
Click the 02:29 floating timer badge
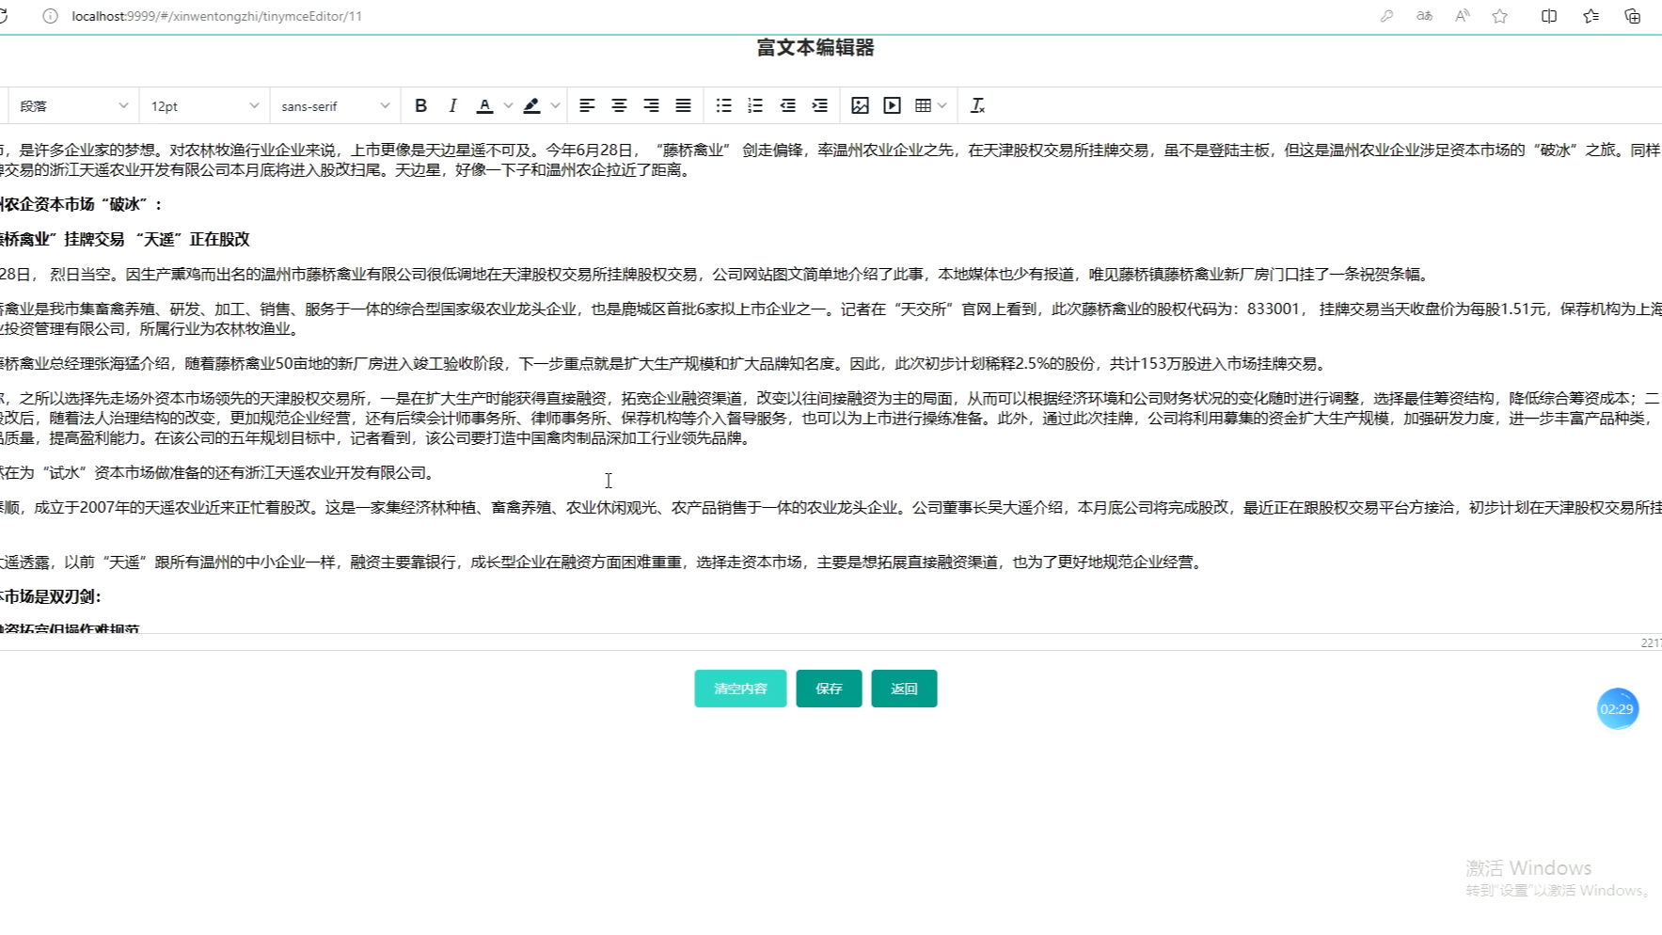click(1617, 709)
